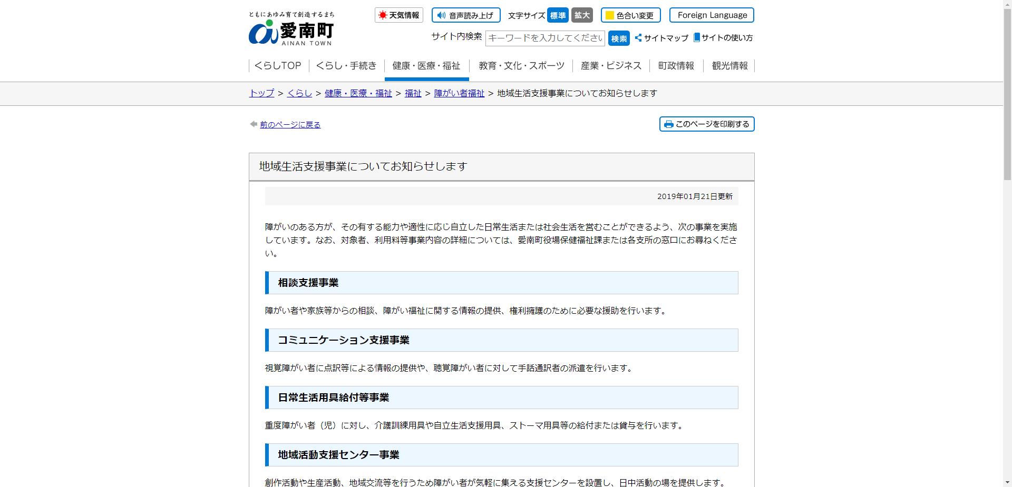Click the 音声読み上げ speaker icon
Viewport: 1012px width, 487px height.
point(441,15)
